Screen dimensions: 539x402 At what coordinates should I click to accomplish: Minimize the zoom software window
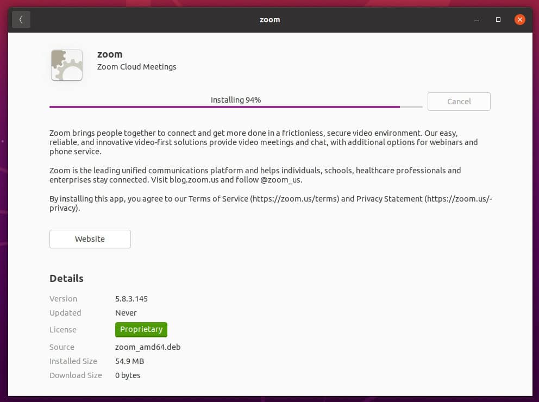477,20
